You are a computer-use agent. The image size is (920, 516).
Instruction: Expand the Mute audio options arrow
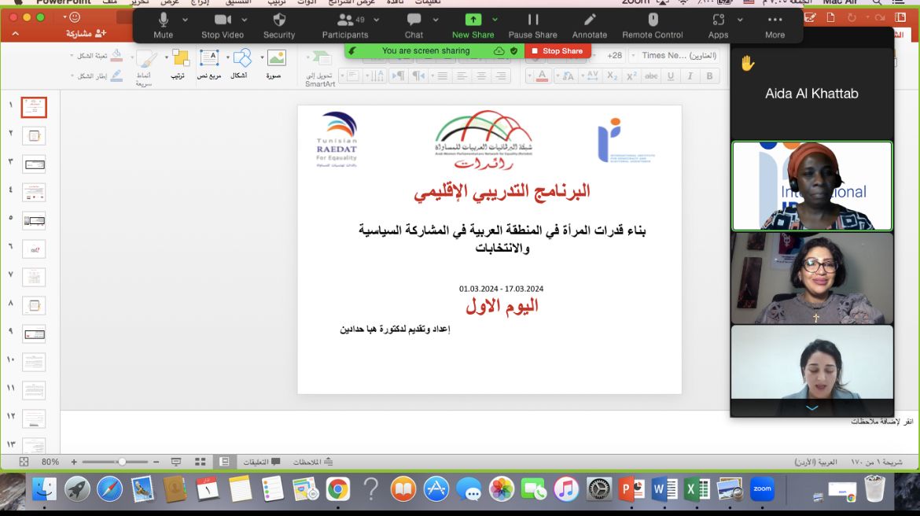click(185, 20)
